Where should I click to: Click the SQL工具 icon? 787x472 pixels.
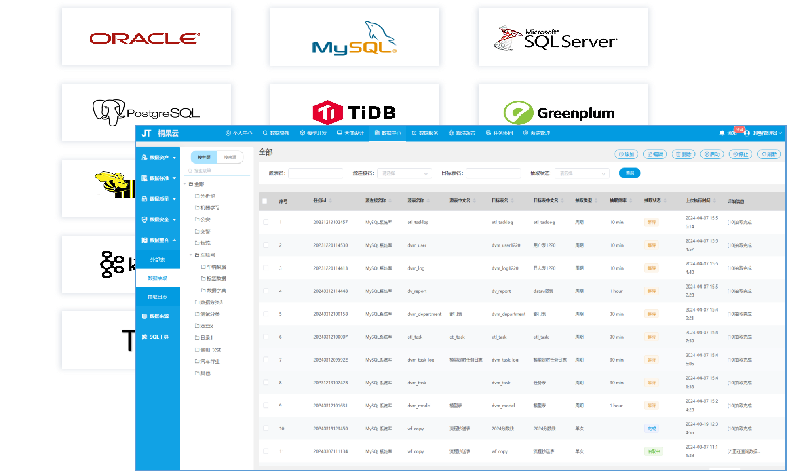144,337
